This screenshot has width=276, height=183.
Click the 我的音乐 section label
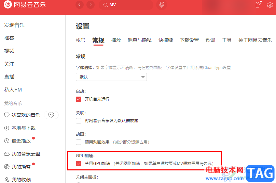point(13,103)
